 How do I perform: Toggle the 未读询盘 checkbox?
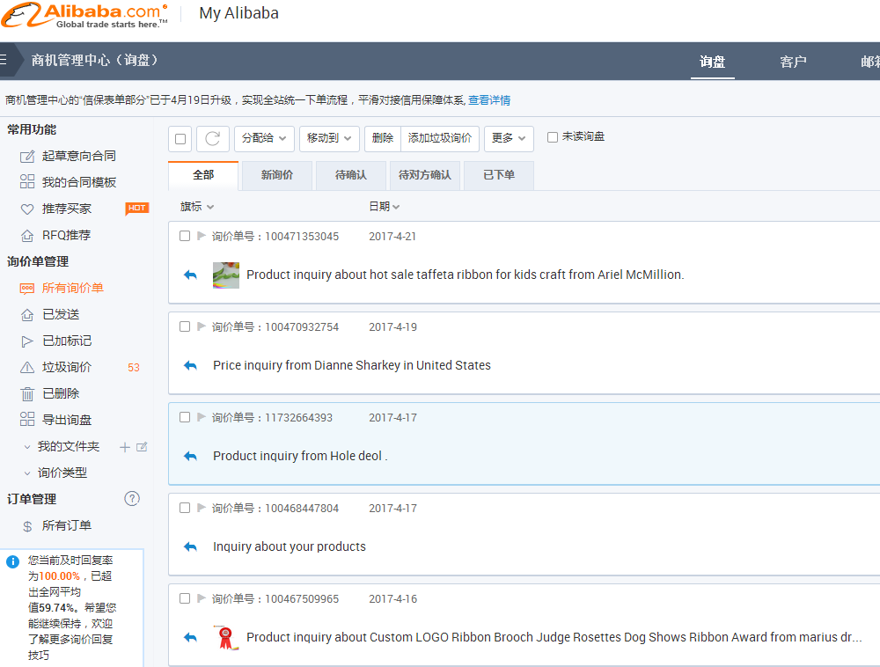553,137
